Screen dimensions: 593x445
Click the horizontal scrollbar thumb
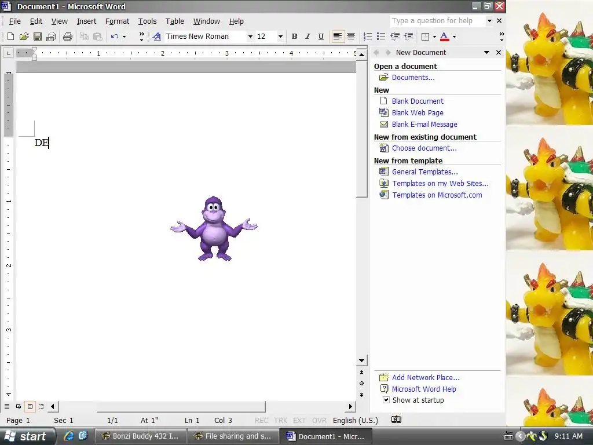(x=181, y=406)
